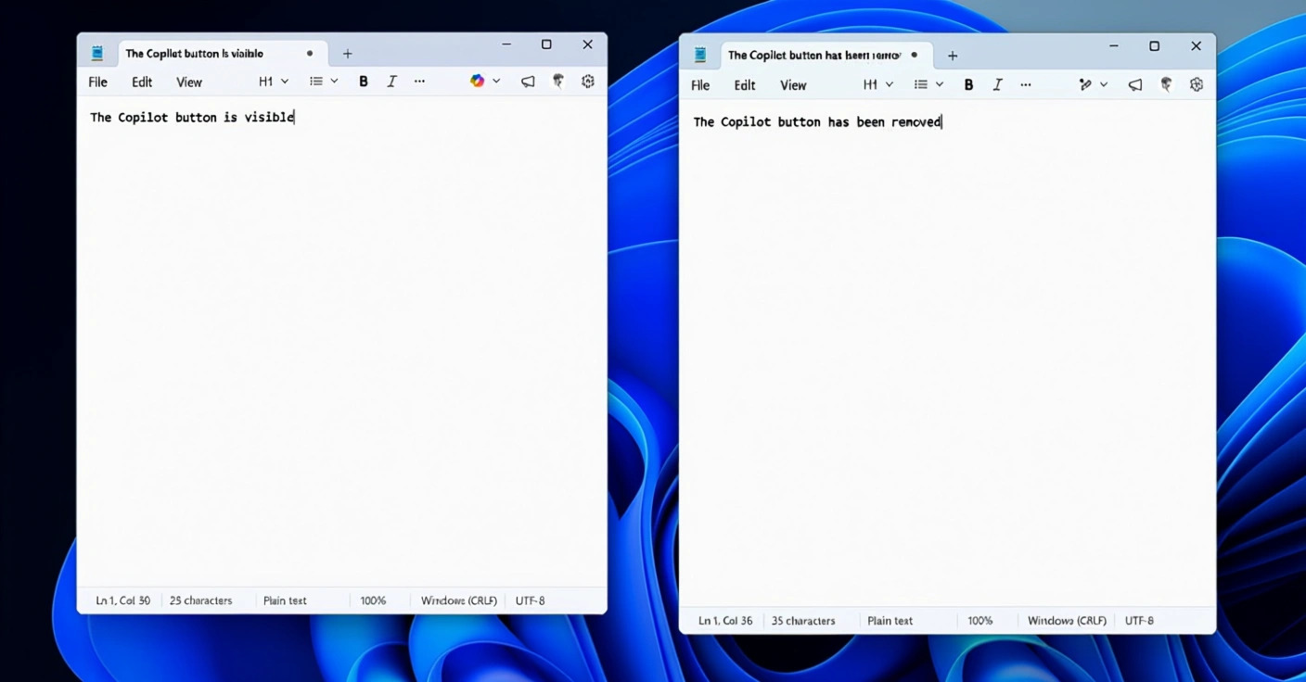This screenshot has height=682, width=1306.
Task: Expand the chevron next to the Copilot icon
Action: 496,82
